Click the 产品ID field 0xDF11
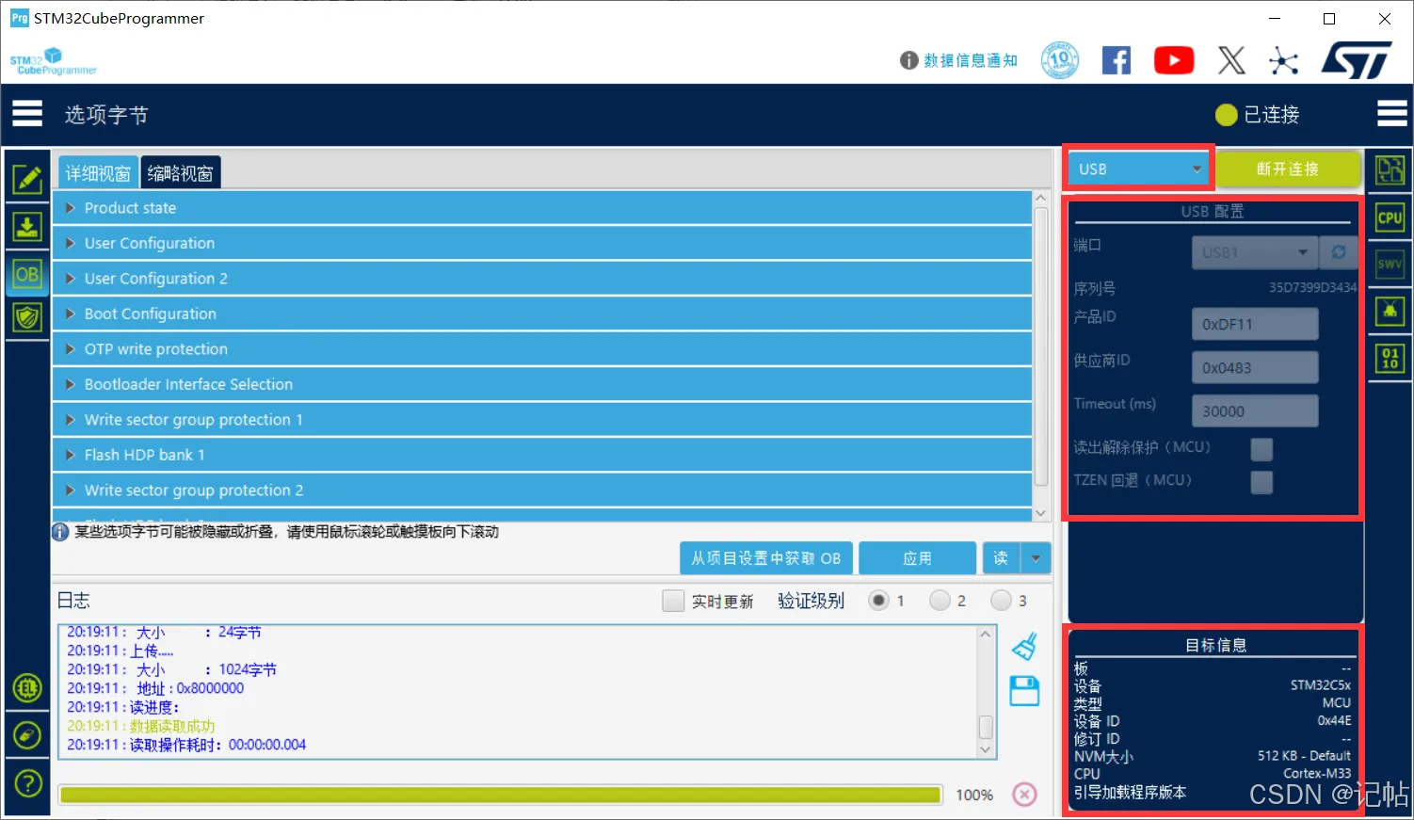The image size is (1414, 820). click(x=1255, y=324)
